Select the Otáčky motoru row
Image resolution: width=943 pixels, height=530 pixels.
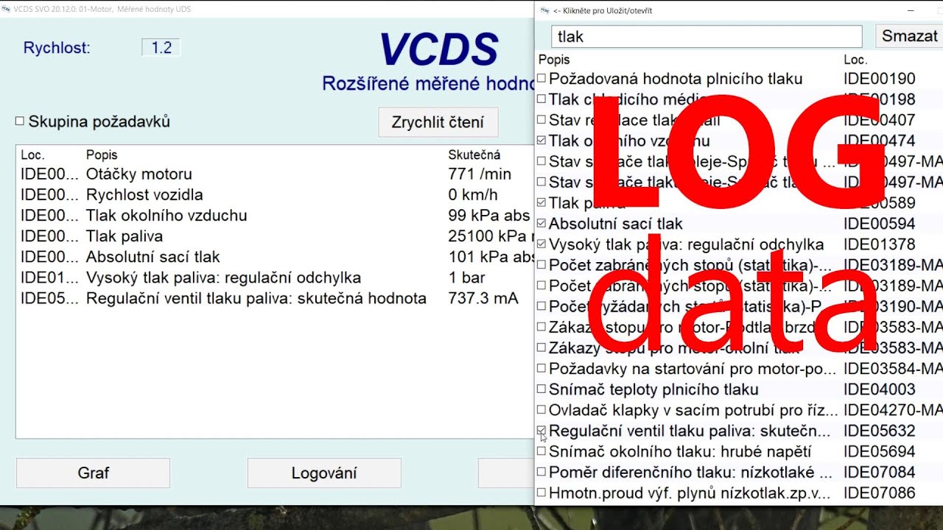coord(275,174)
